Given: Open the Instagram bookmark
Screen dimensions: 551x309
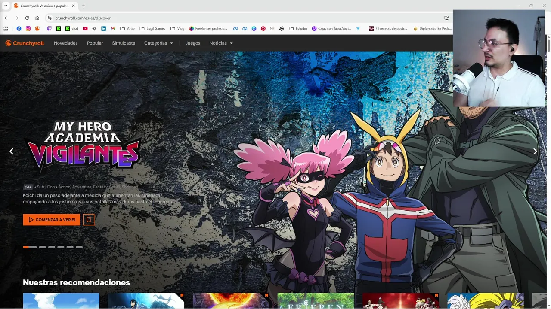Looking at the screenshot, I should pyautogui.click(x=28, y=29).
